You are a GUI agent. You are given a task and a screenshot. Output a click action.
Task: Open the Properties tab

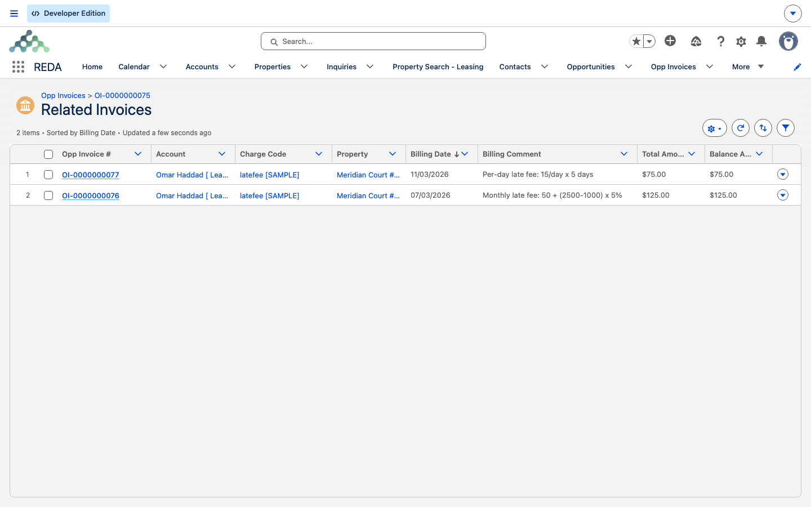click(x=273, y=67)
